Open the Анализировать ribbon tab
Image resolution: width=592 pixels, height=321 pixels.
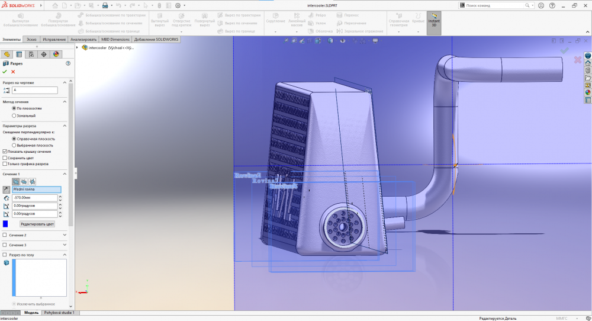click(x=83, y=40)
